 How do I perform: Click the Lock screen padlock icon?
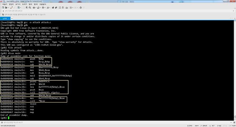(x=63, y=8)
